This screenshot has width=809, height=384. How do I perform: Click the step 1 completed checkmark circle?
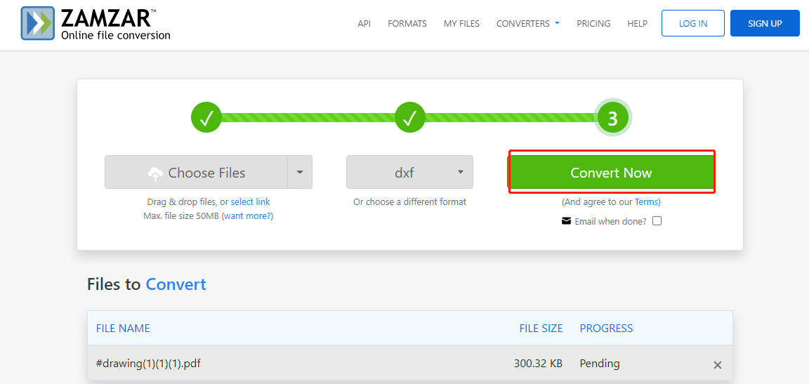(x=206, y=118)
